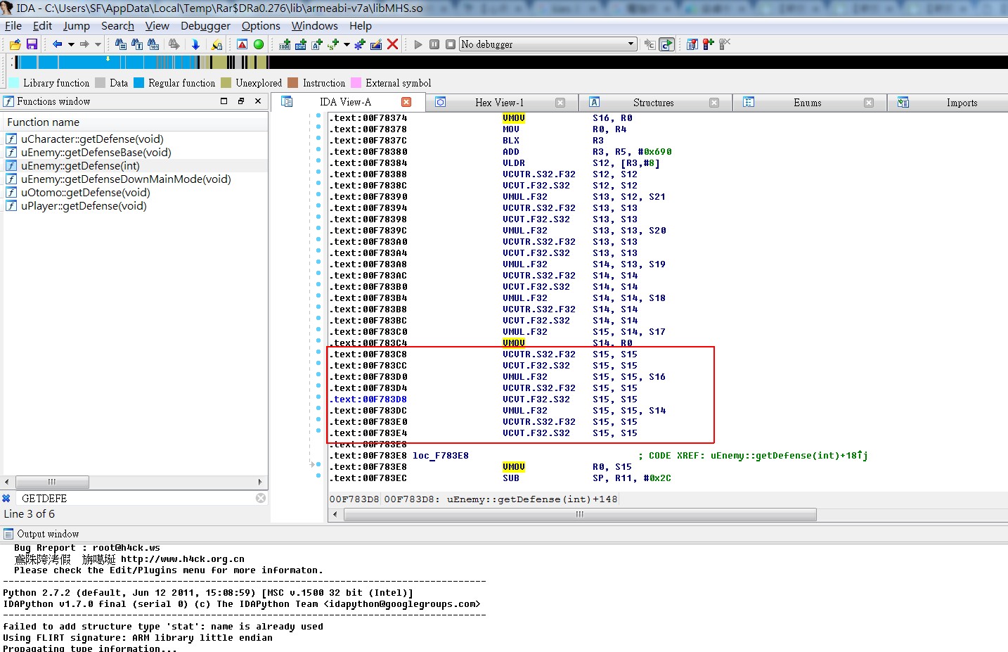Open the View menu

coord(157,26)
